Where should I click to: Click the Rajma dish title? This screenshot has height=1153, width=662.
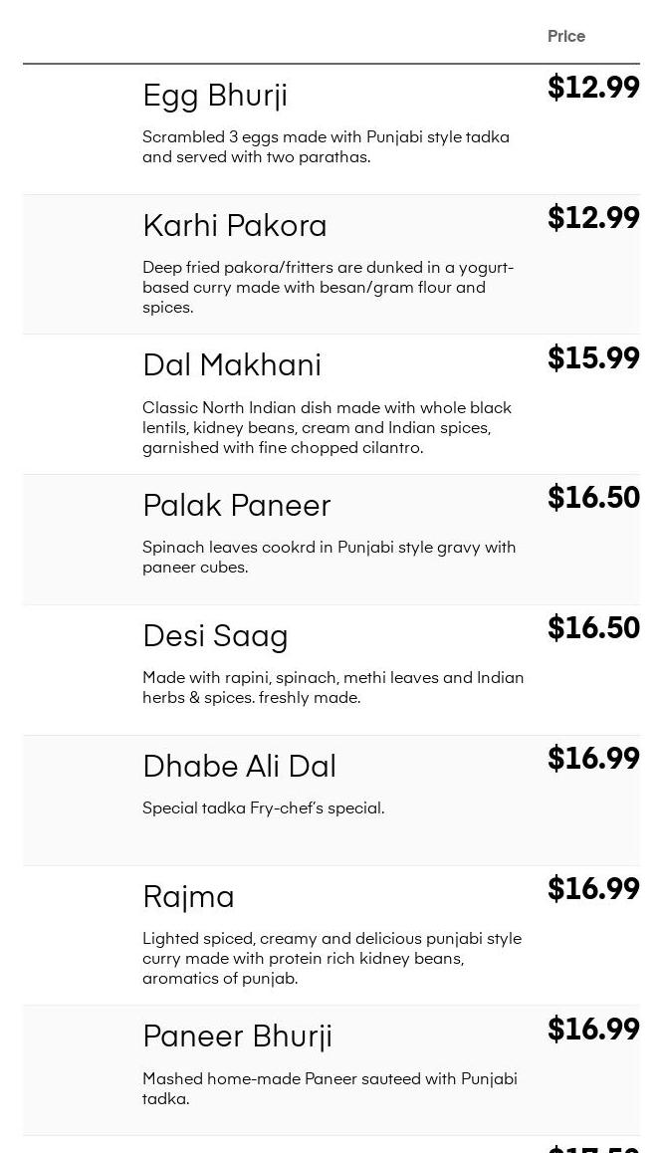[x=188, y=897]
